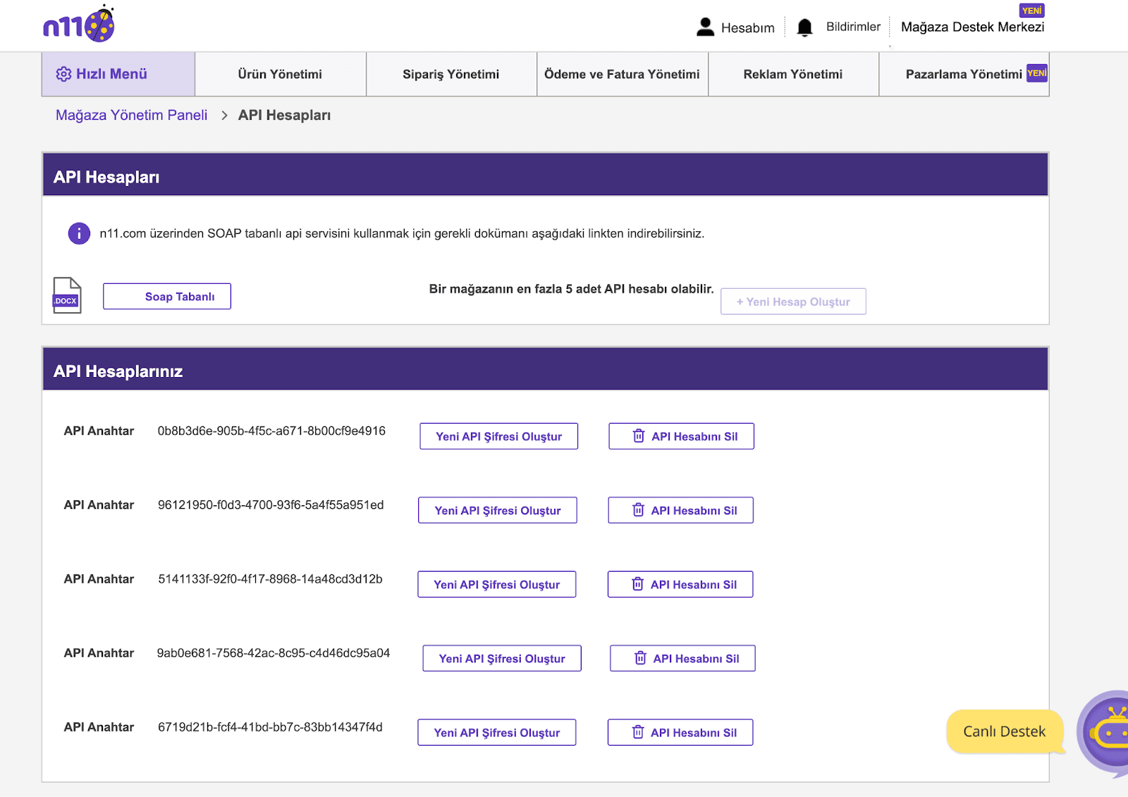Click the notification bell icon
This screenshot has width=1128, height=797.
pos(804,27)
